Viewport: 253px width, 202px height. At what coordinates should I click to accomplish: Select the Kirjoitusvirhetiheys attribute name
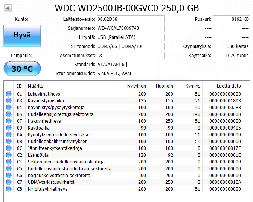(47, 189)
